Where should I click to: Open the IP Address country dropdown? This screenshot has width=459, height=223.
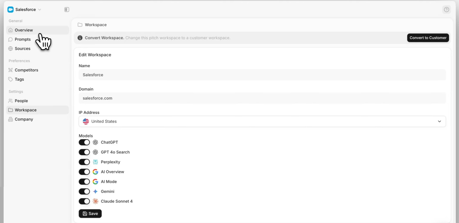click(262, 121)
